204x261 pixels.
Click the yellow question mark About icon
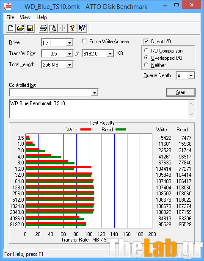(x=72, y=28)
